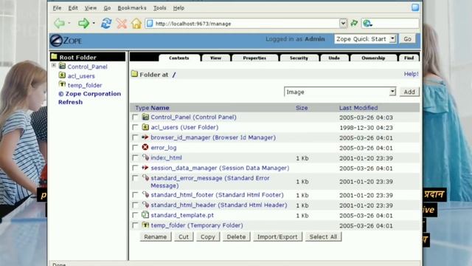Go to the Home page icon
The height and width of the screenshot is (266, 472).
(x=136, y=23)
